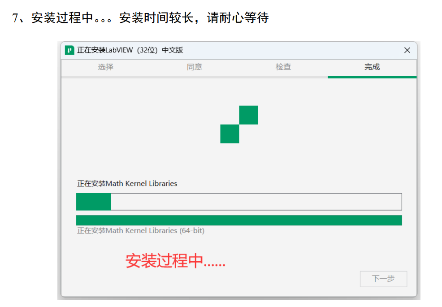Switch to the 选择 tab
The width and height of the screenshot is (442, 307).
click(105, 67)
